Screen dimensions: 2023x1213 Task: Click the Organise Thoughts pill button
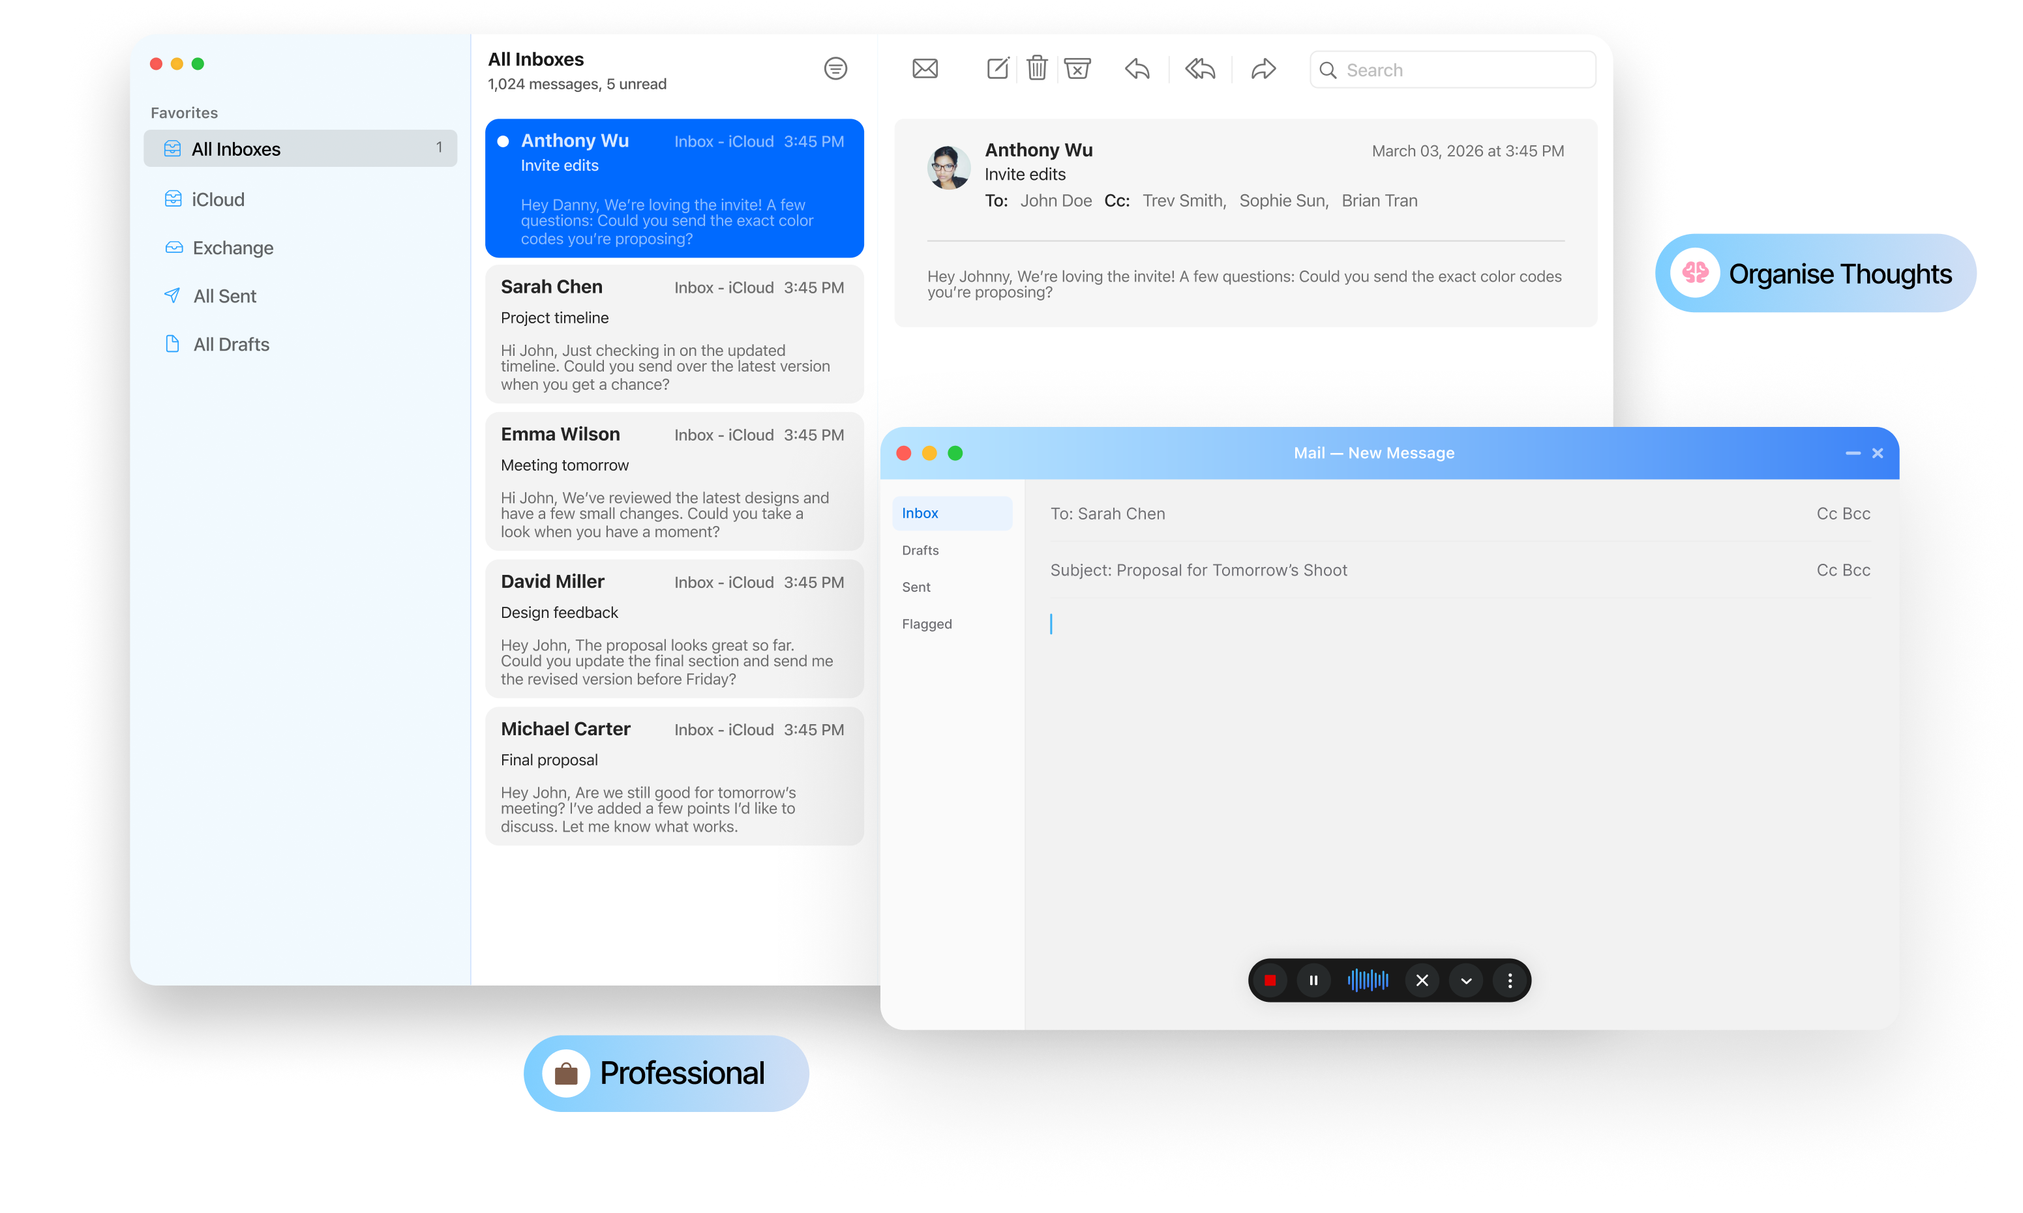click(1816, 273)
